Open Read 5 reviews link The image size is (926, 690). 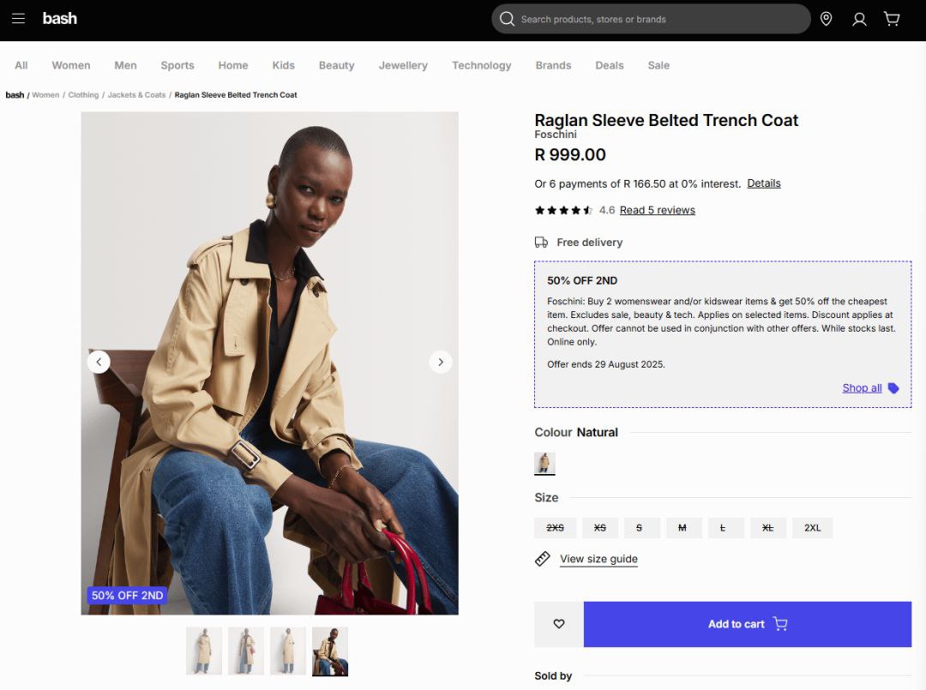click(657, 210)
